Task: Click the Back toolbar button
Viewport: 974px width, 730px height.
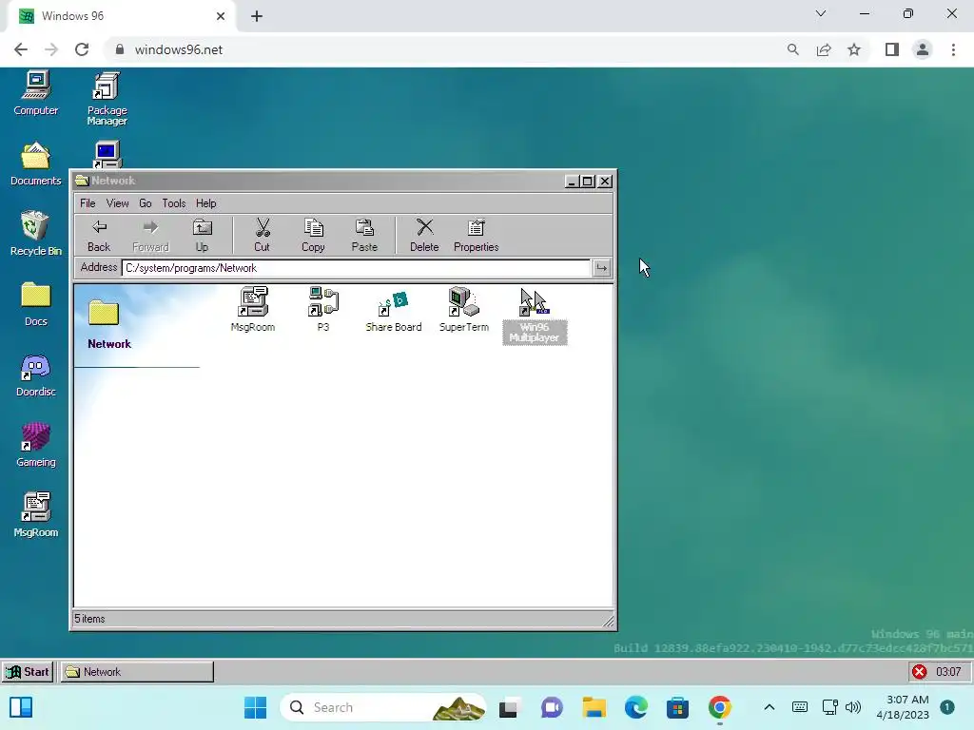Action: [x=99, y=236]
